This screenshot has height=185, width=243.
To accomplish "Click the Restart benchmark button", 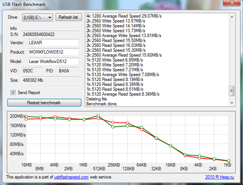I will (44, 103).
